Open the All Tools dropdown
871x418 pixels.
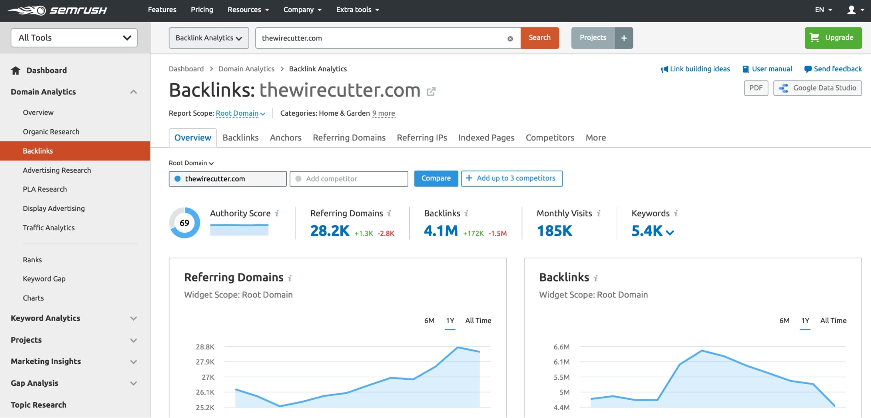(x=74, y=38)
